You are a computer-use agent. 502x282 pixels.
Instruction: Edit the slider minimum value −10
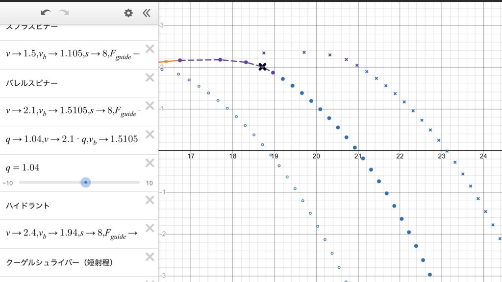[8, 183]
